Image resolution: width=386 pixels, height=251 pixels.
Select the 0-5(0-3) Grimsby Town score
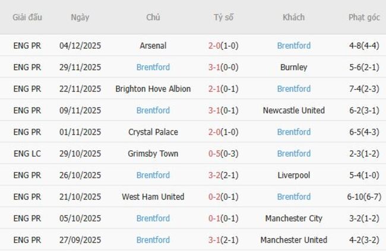[223, 154]
